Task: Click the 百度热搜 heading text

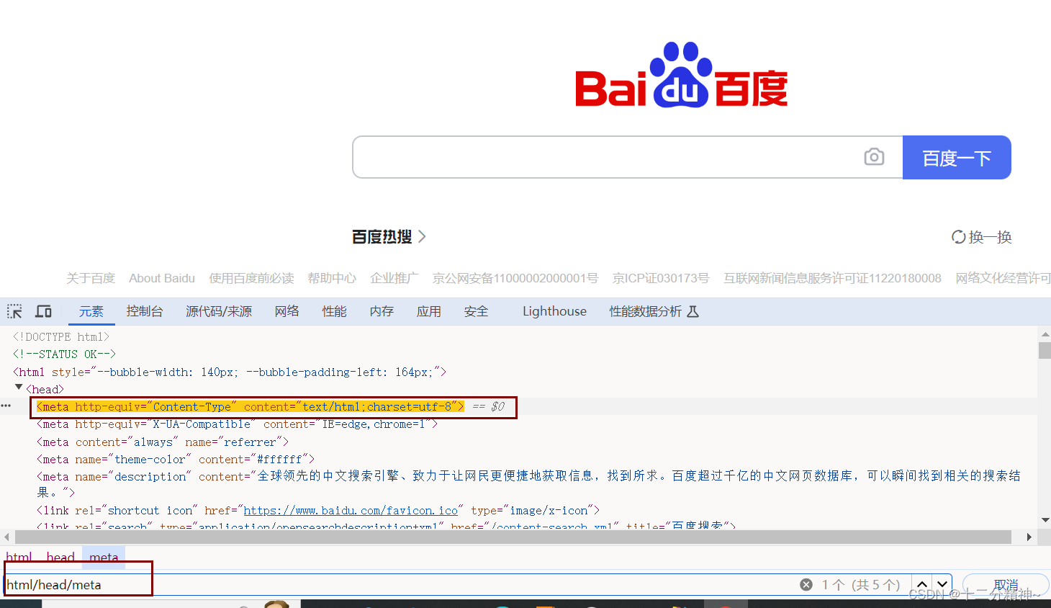Action: [382, 236]
